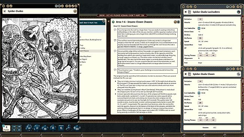Image resolution: width=244 pixels, height=137 pixels.
Task: Click the second round icon right of Area 1-6 title
Action: [x=178, y=22]
